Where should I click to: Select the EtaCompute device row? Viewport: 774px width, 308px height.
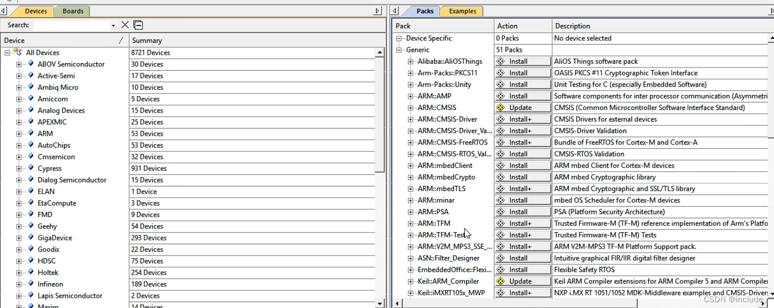(x=188, y=203)
